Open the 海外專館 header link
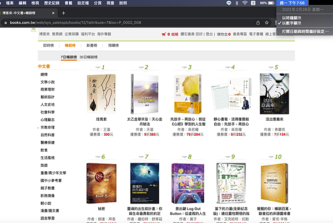This screenshot has height=223, width=333. click(104, 34)
